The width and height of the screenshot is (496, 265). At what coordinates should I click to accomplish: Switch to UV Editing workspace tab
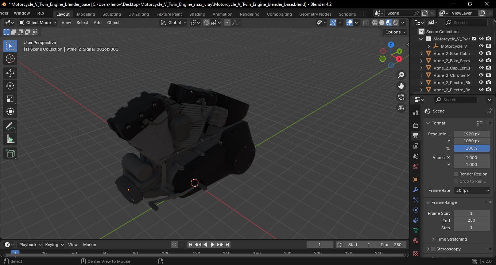pos(139,14)
